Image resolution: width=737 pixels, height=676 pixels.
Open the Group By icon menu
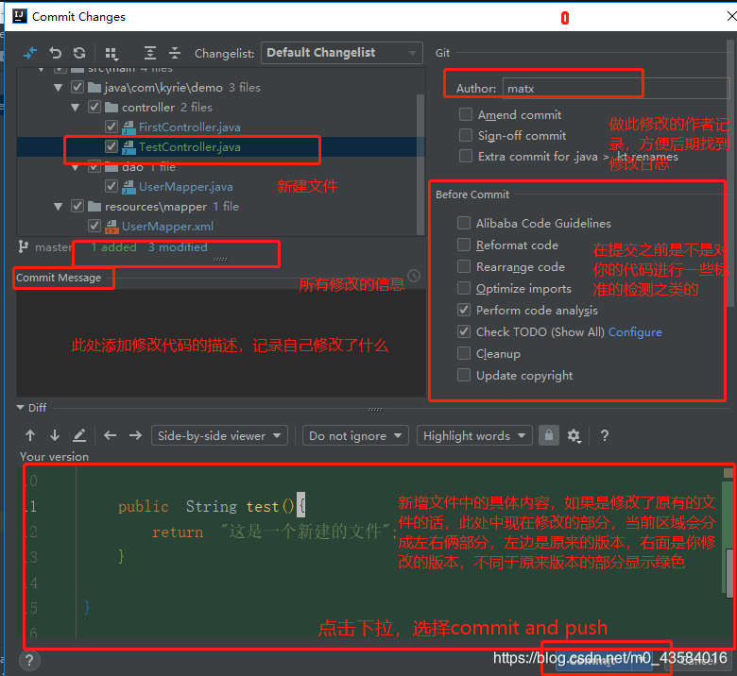pos(111,54)
